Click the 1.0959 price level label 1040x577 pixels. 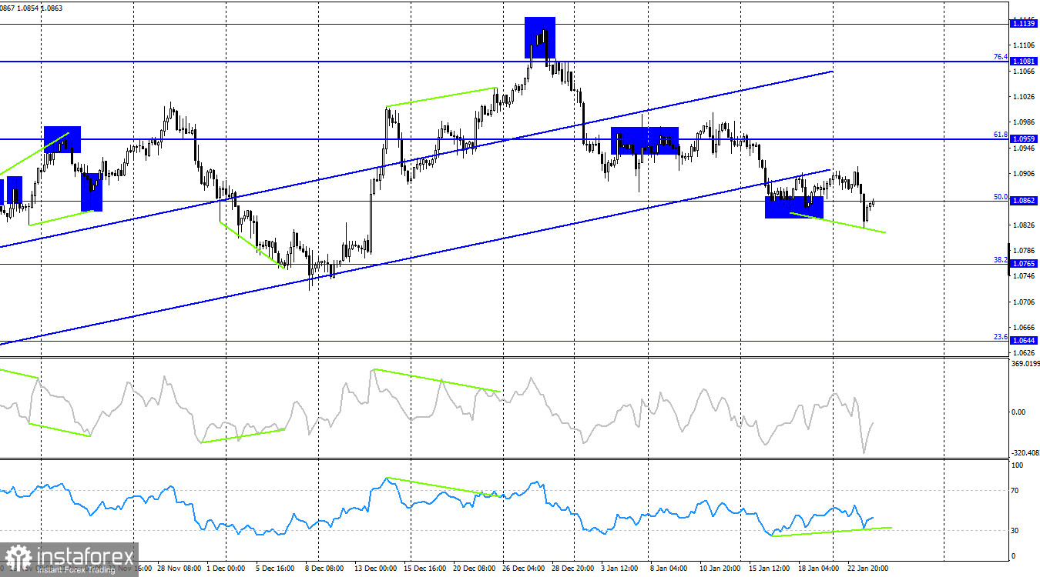click(1023, 138)
